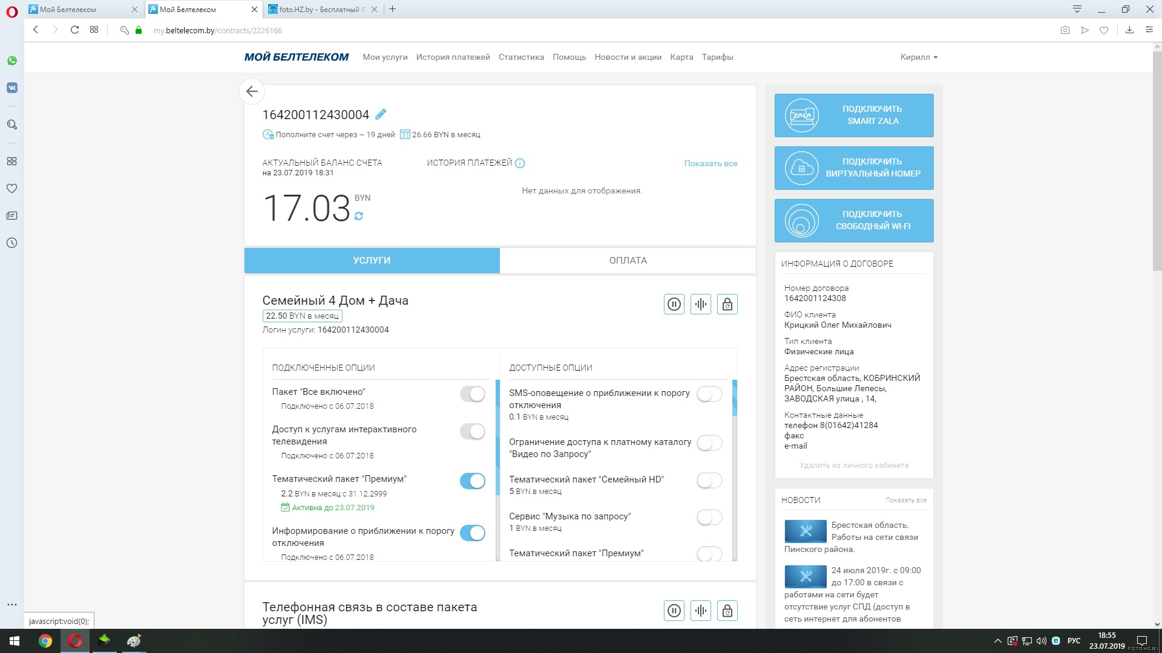The width and height of the screenshot is (1162, 653).
Task: Click Подключить свободный Wi-Fi button
Action: (x=854, y=221)
